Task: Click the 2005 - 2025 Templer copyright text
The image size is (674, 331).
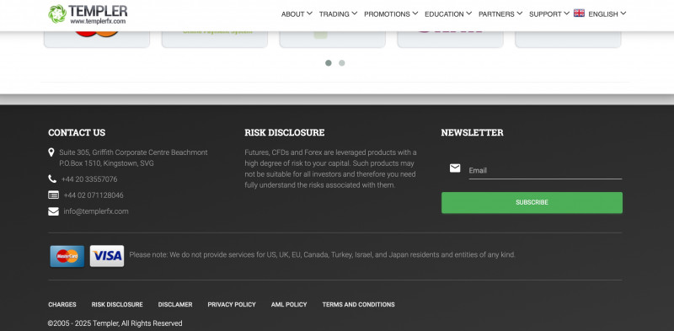Action: [115, 323]
